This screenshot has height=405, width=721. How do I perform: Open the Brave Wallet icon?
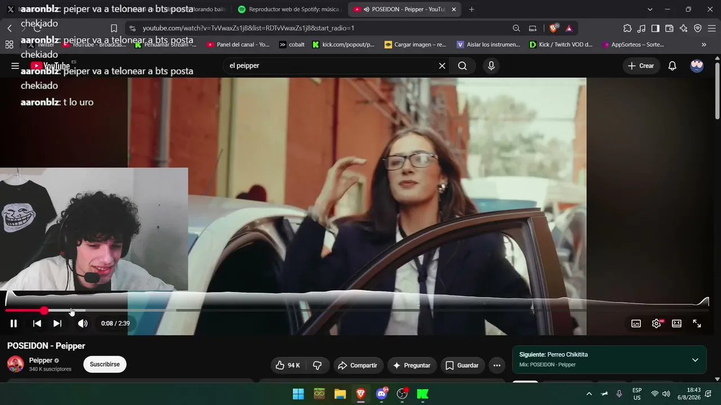tap(669, 28)
